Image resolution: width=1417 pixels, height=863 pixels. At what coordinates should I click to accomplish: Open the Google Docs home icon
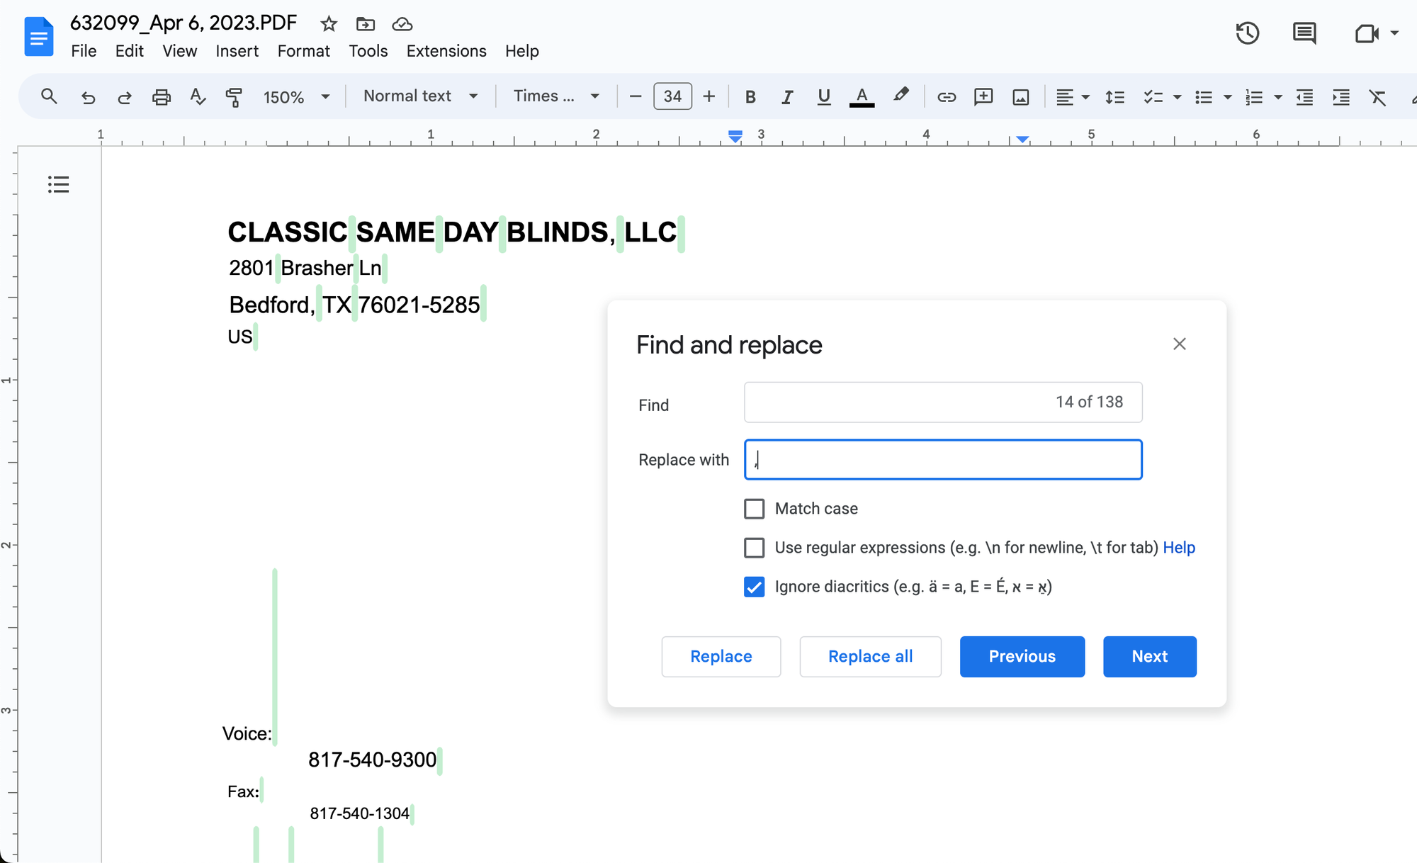point(38,37)
